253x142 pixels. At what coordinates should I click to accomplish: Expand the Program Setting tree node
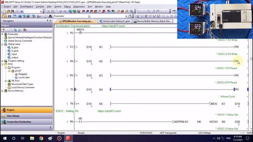pyautogui.click(x=2, y=61)
